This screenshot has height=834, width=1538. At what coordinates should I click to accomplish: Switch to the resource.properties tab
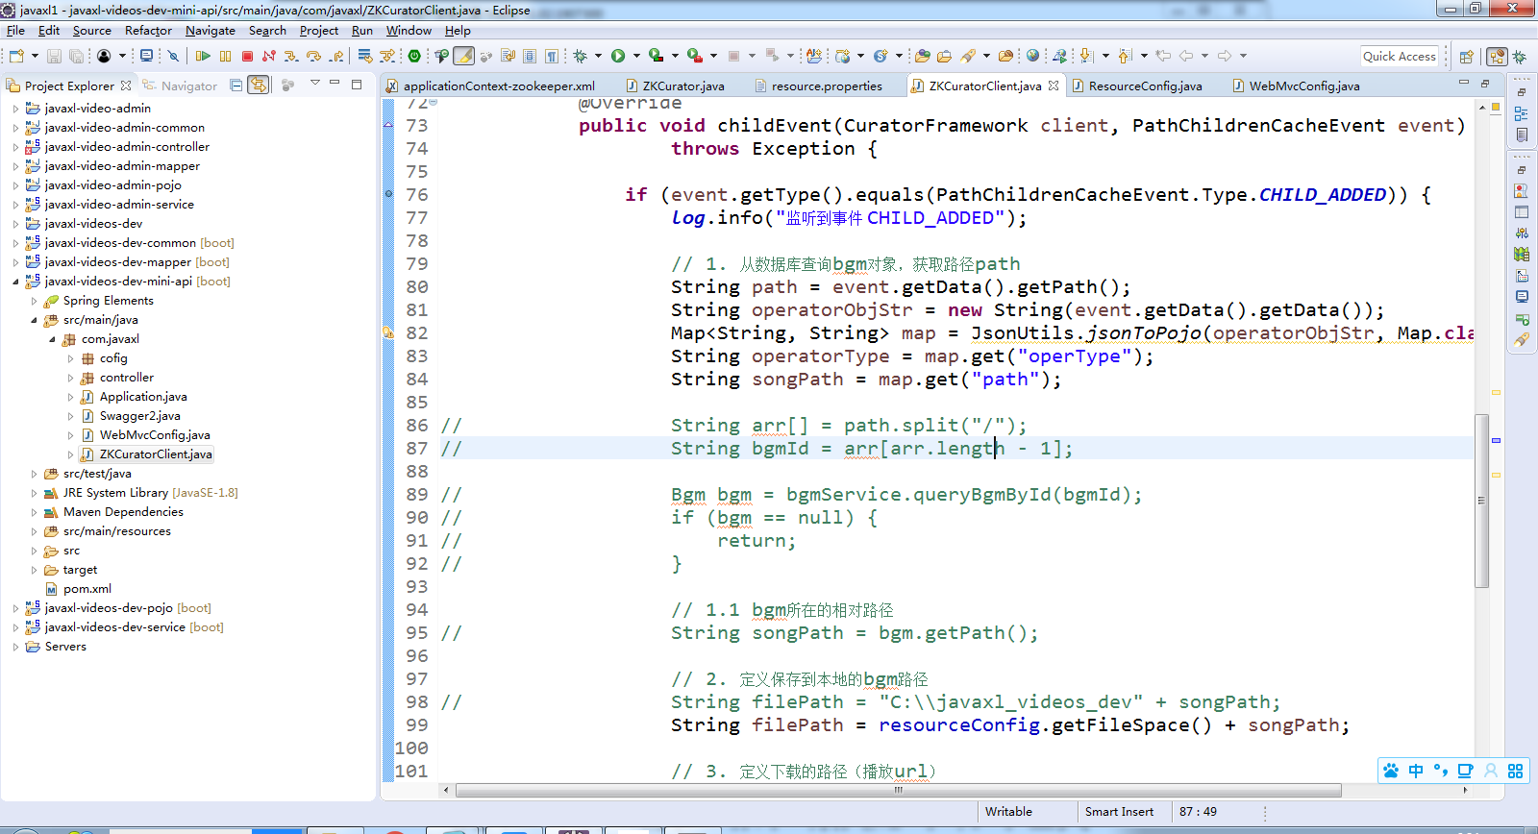click(818, 86)
